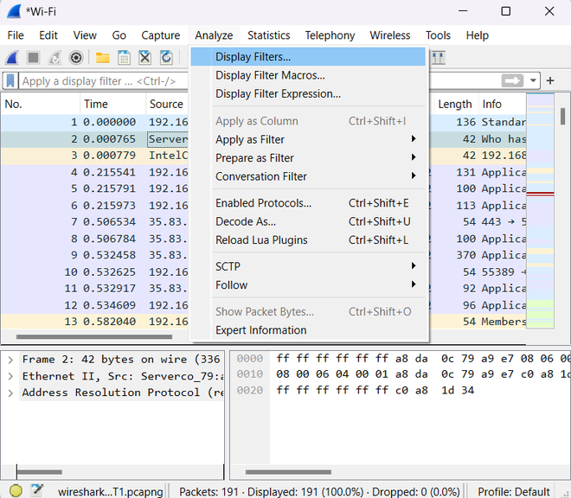Click the open capture file folder icon
The height and width of the screenshot is (498, 571).
pyautogui.click(x=103, y=58)
